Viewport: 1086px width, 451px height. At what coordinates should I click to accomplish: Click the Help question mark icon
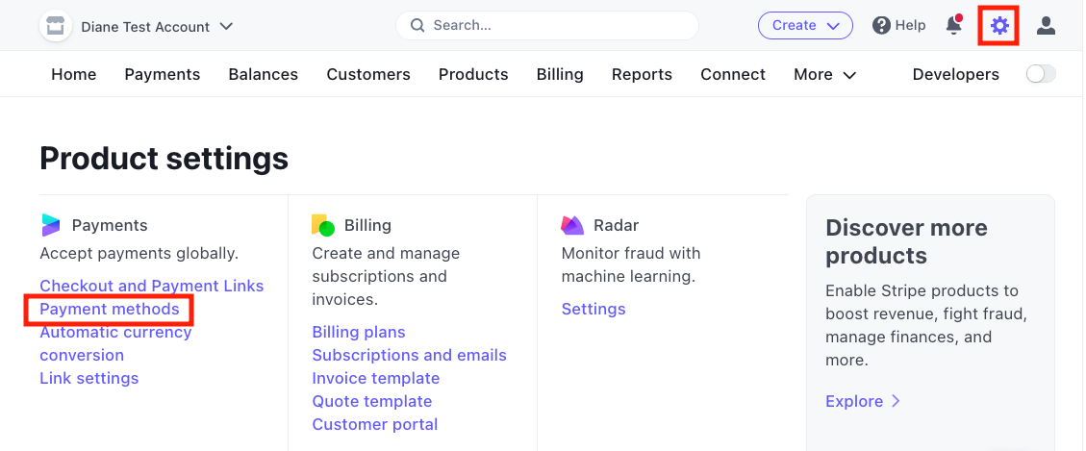881,26
